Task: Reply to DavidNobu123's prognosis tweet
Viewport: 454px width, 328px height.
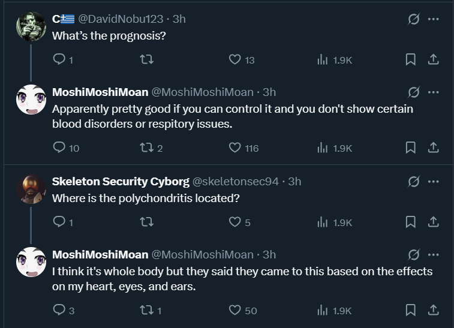Action: pos(59,59)
